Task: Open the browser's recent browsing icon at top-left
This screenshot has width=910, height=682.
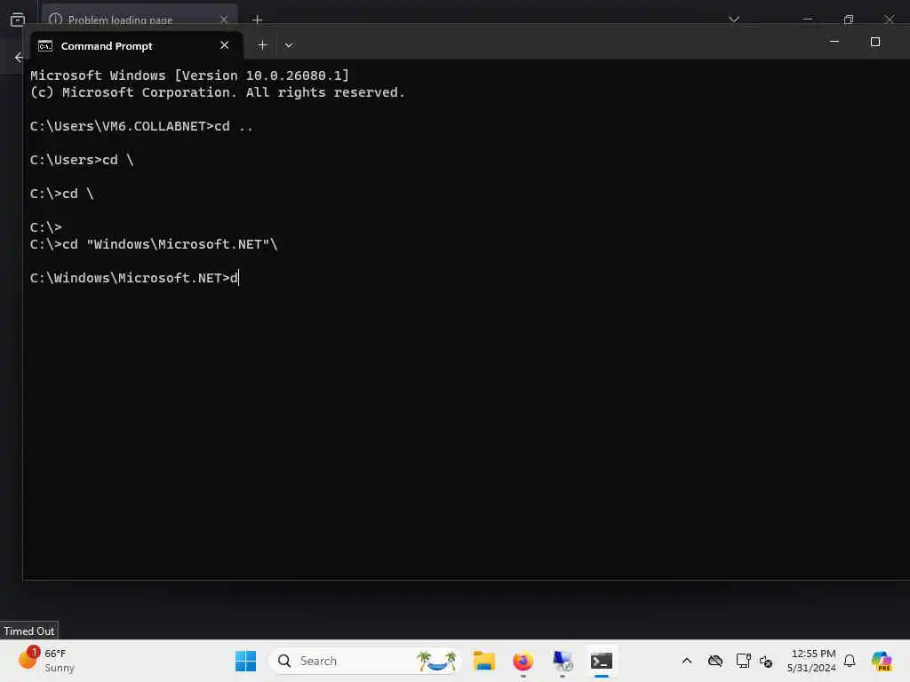Action: point(18,20)
